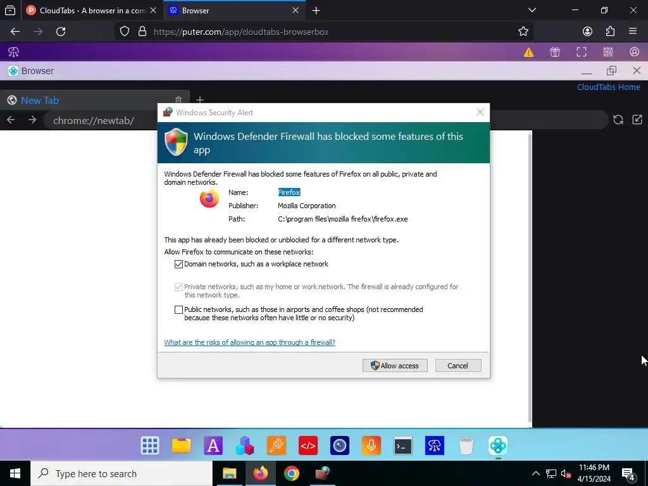This screenshot has width=648, height=486.
Task: Reload the puter.com page
Action: tap(61, 32)
